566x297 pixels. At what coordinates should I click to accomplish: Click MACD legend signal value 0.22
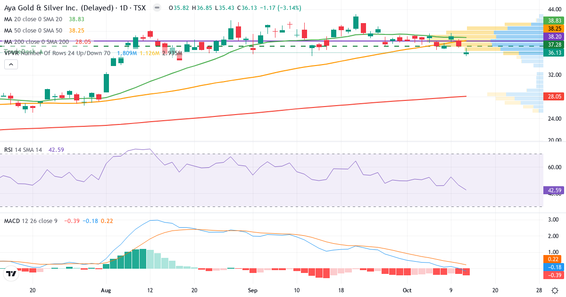click(107, 221)
